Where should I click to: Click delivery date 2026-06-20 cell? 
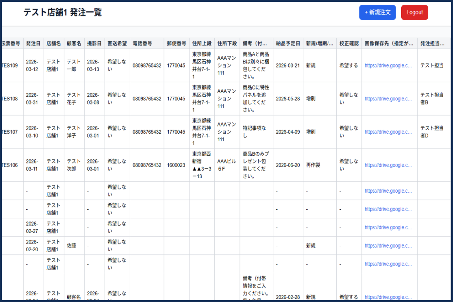click(288, 165)
